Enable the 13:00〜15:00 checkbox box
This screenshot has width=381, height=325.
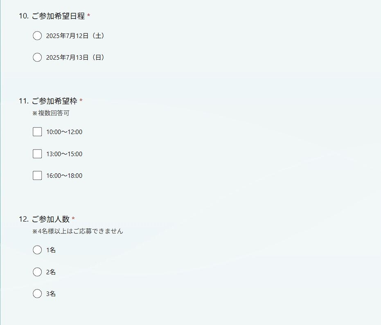tap(37, 154)
